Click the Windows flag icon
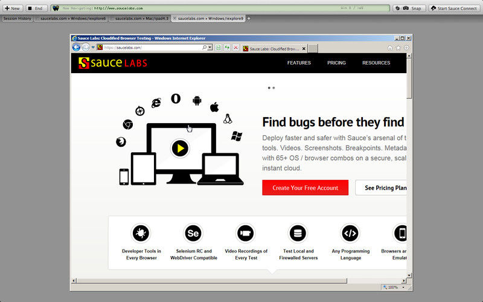 pos(237,136)
